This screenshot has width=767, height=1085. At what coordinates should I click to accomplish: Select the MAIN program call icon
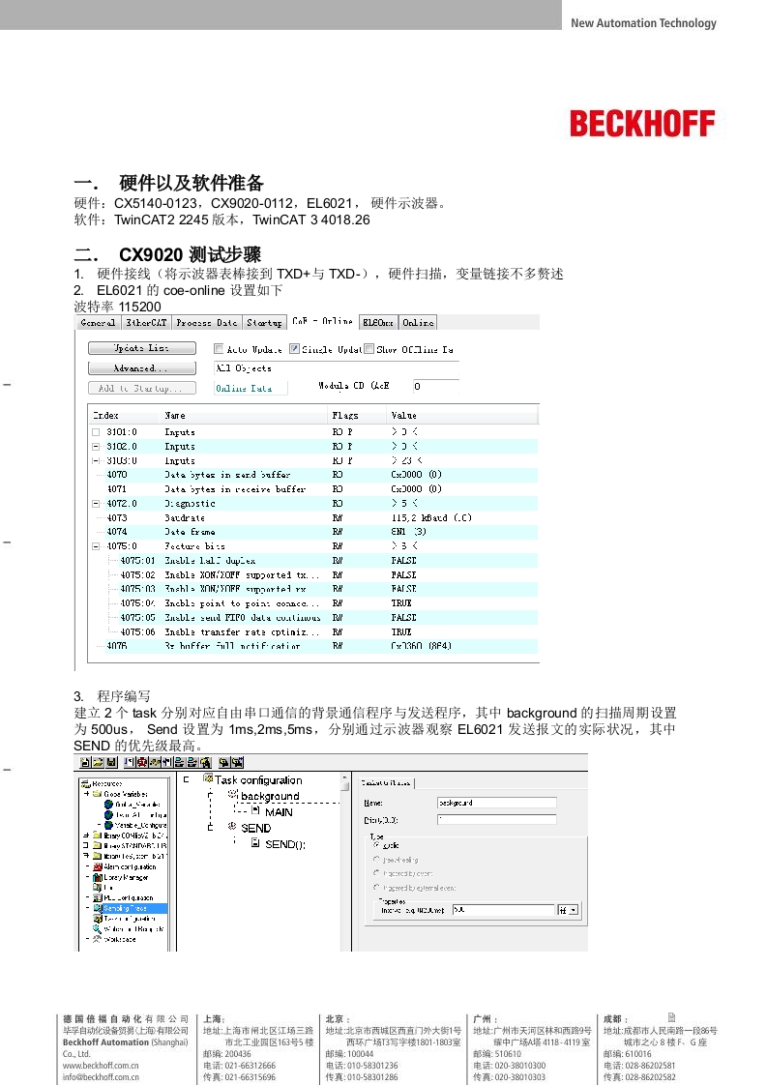pos(255,811)
